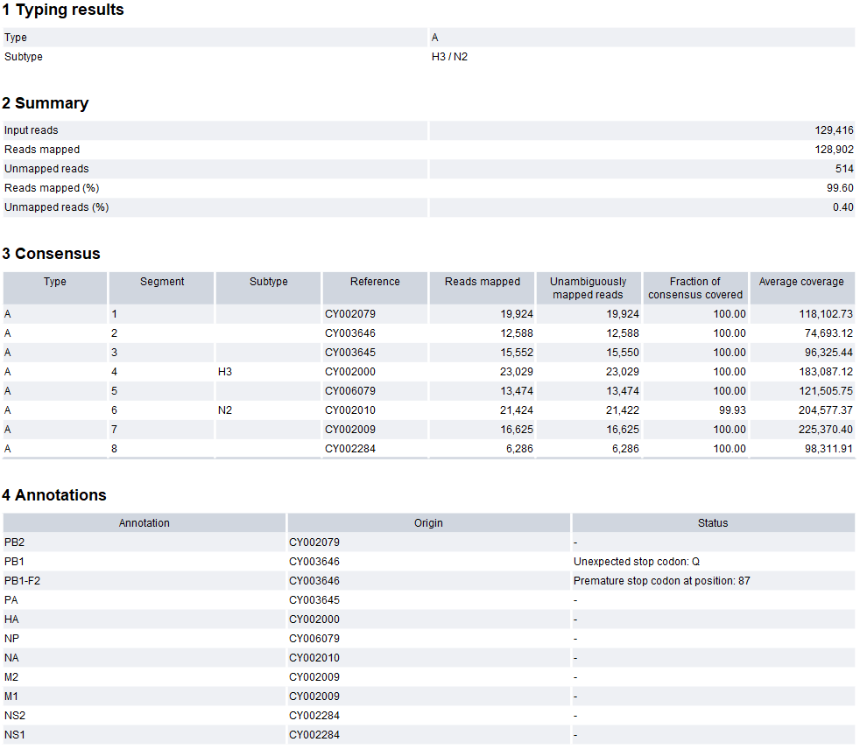Viewport: 860px width, 749px height.
Task: Click the 'Origin' column header
Action: coord(428,523)
